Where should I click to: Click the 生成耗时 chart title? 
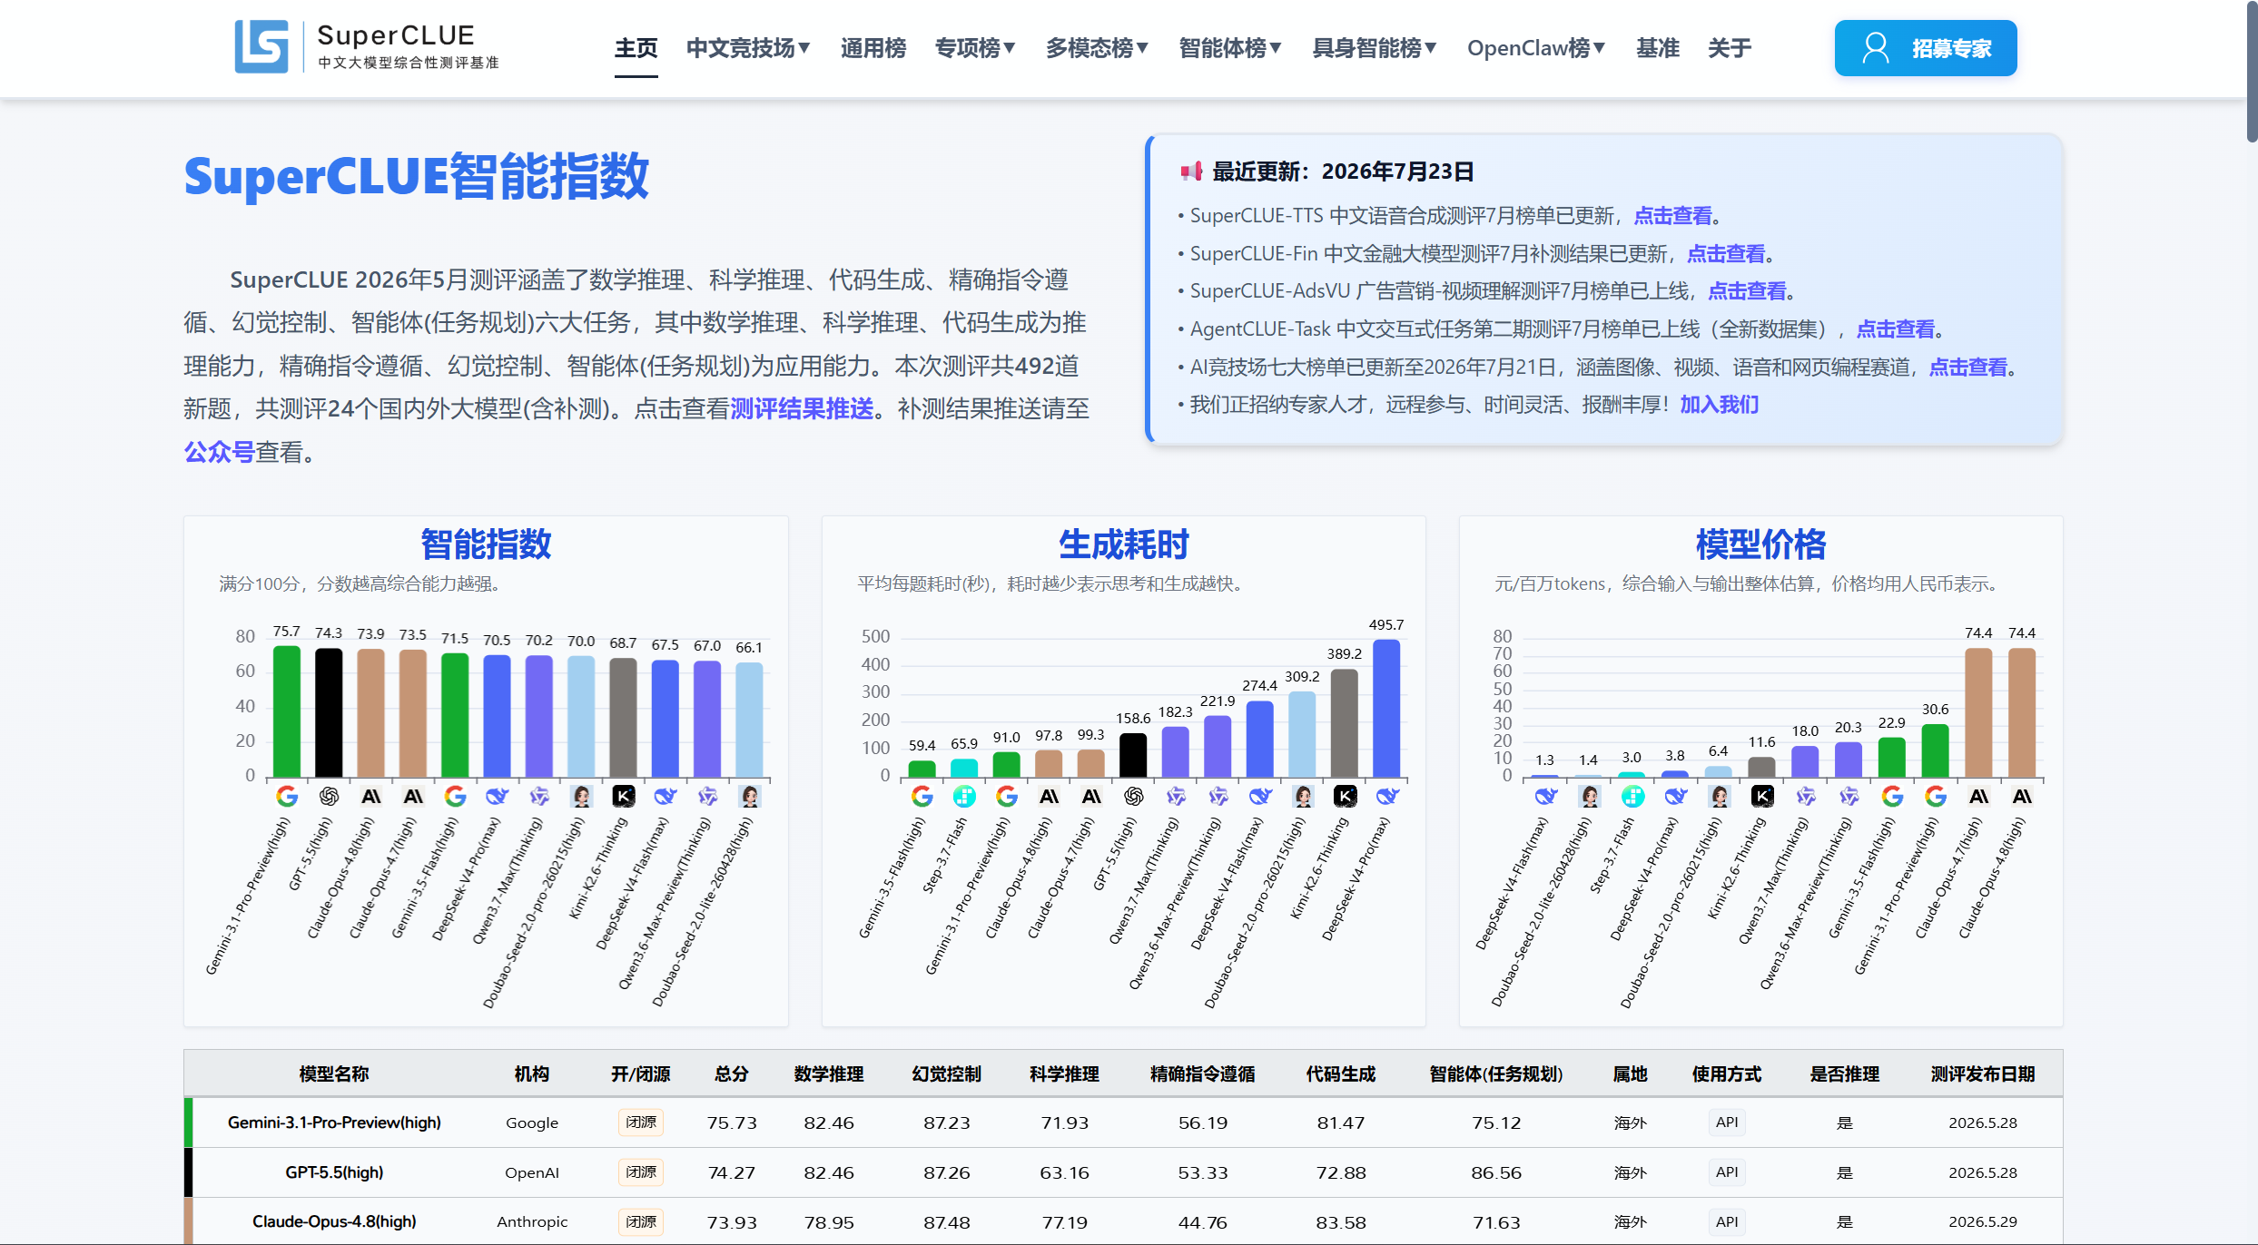tap(1124, 544)
